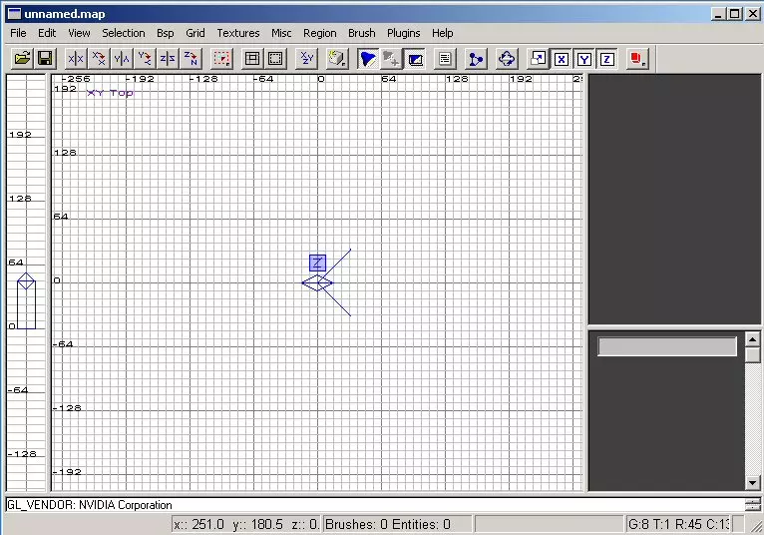Viewport: 764px width, 535px height.
Task: Open the Misc menu
Action: 281,33
